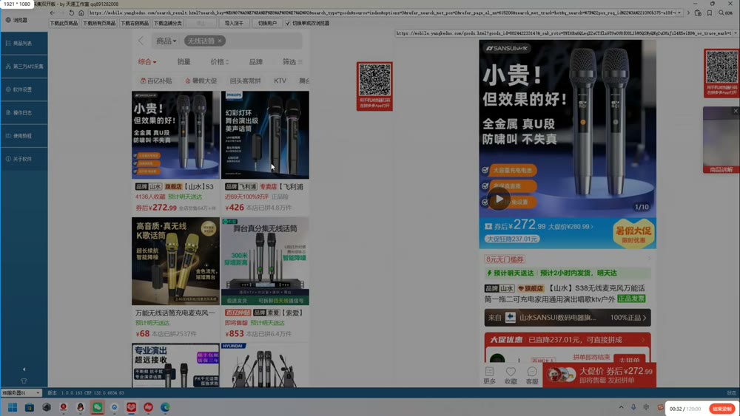740x416 pixels.
Task: Click the 下载店铺分类 button
Action: coord(167,23)
